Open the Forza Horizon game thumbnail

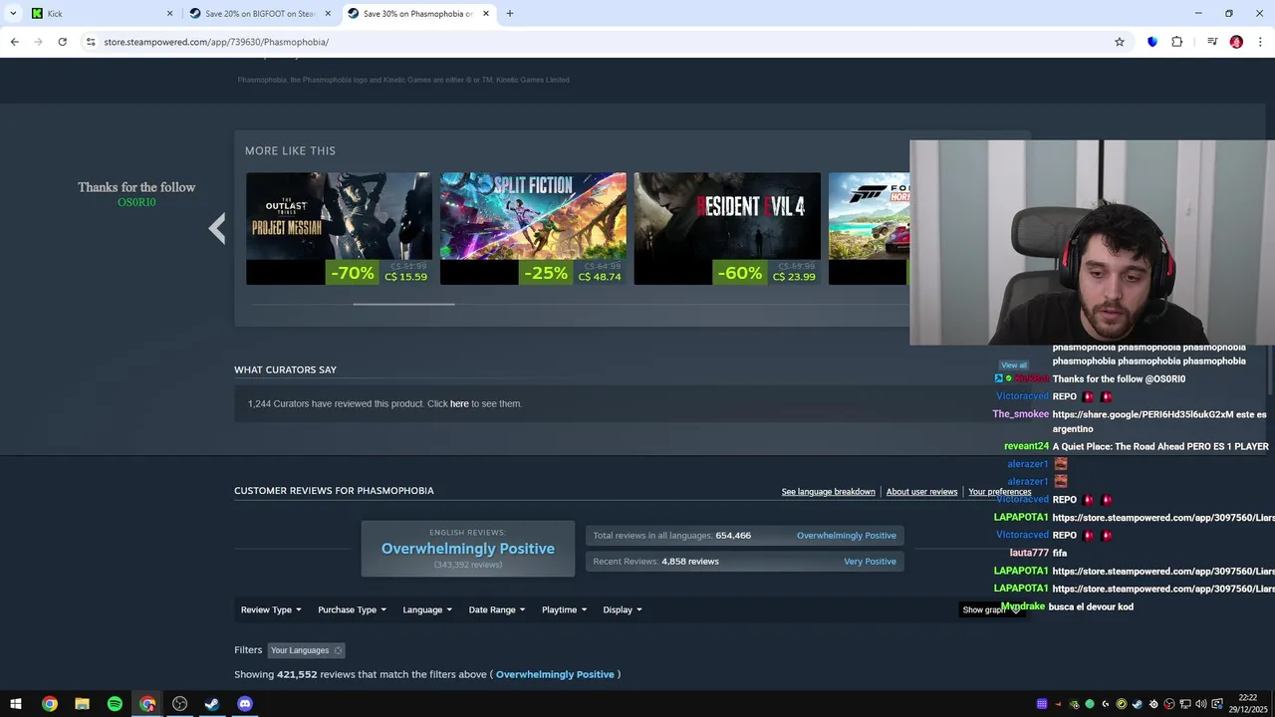(x=869, y=229)
